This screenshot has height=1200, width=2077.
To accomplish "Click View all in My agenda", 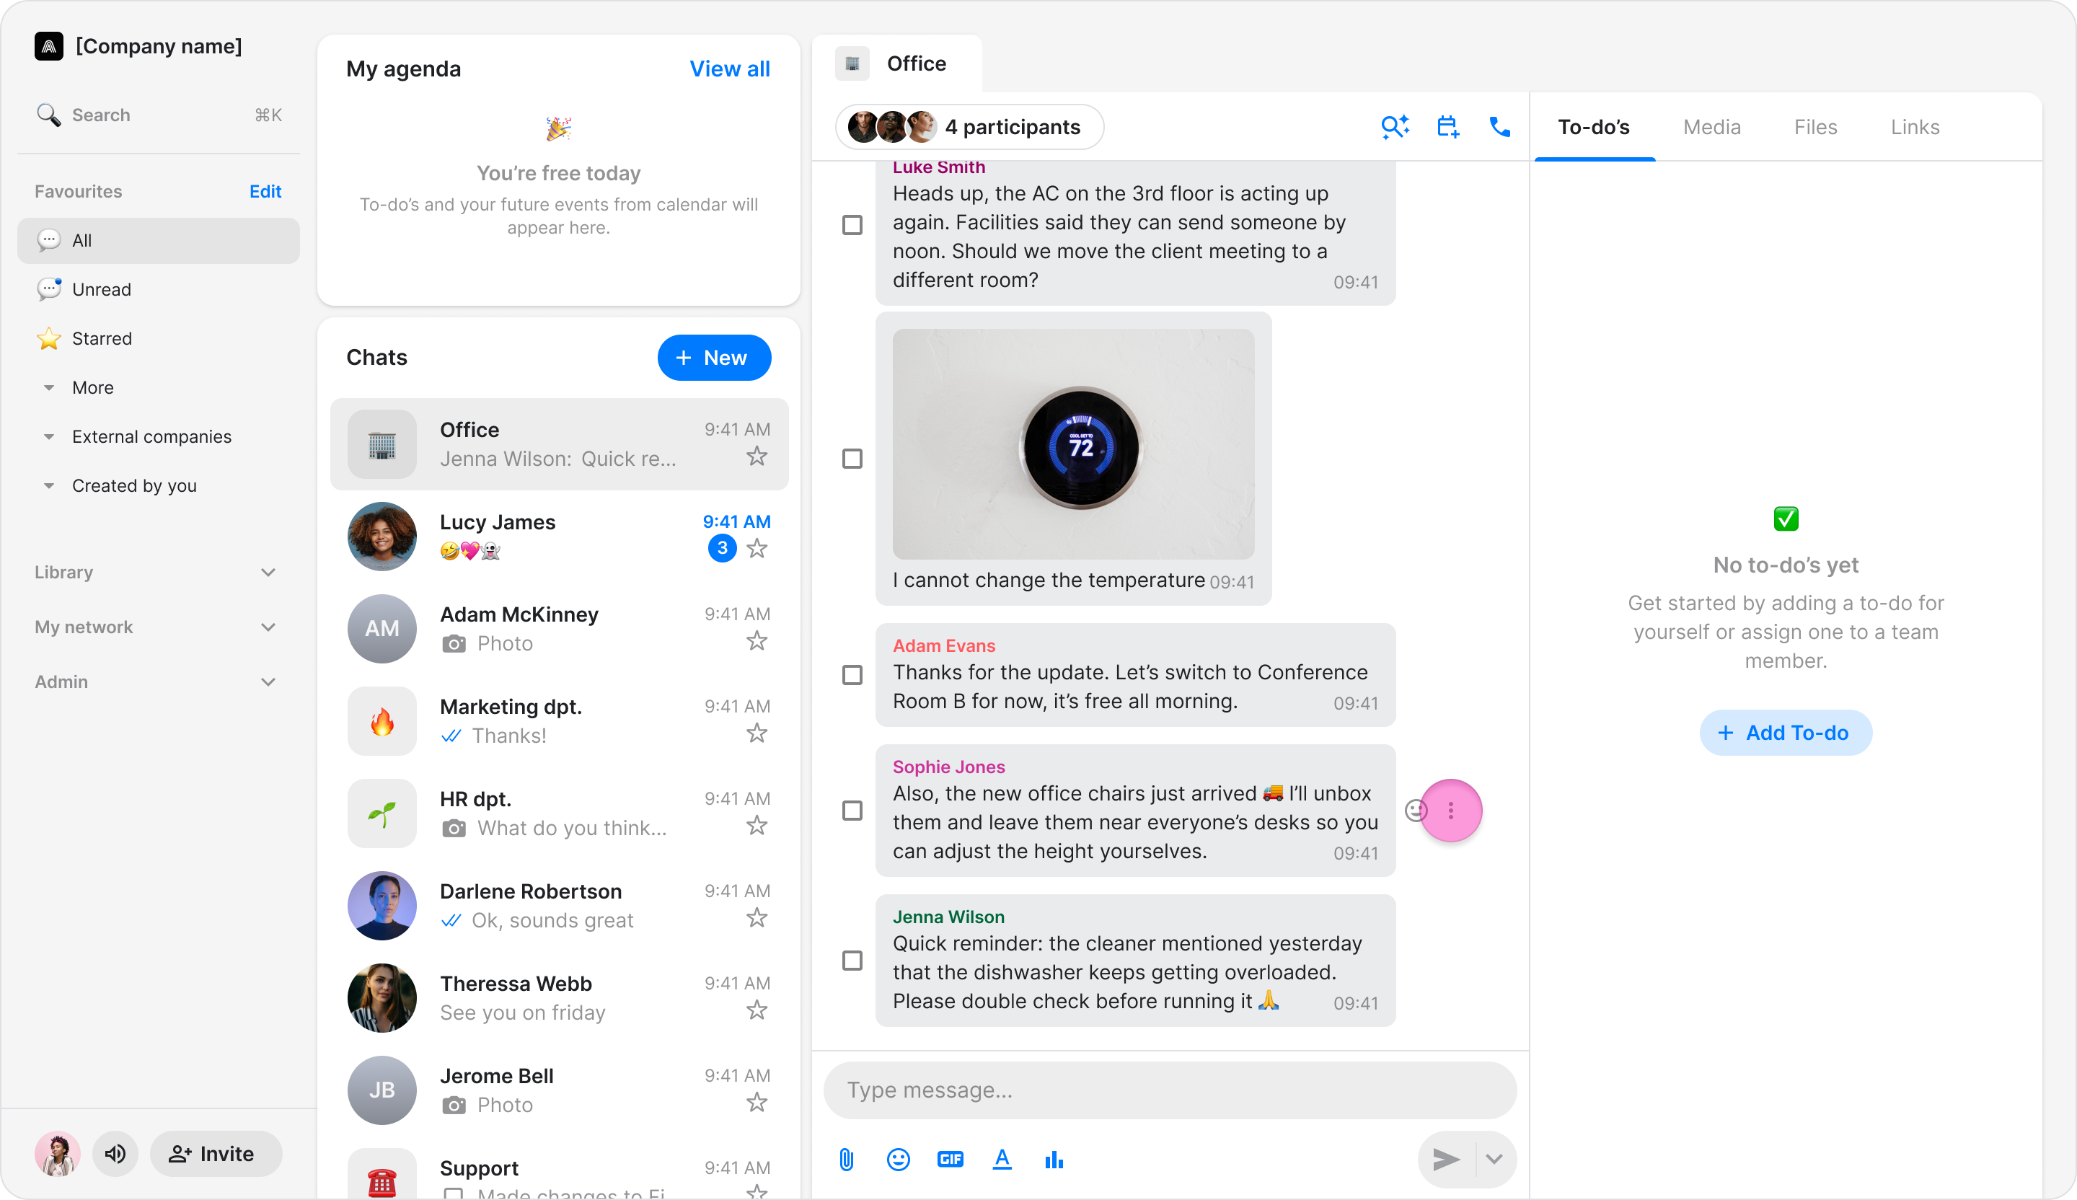I will [x=729, y=69].
